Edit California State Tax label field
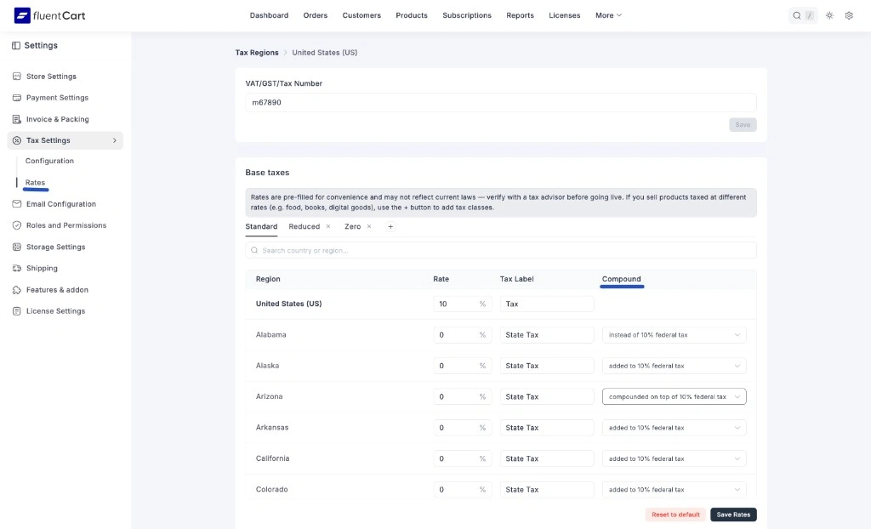The height and width of the screenshot is (529, 871). pyautogui.click(x=547, y=458)
